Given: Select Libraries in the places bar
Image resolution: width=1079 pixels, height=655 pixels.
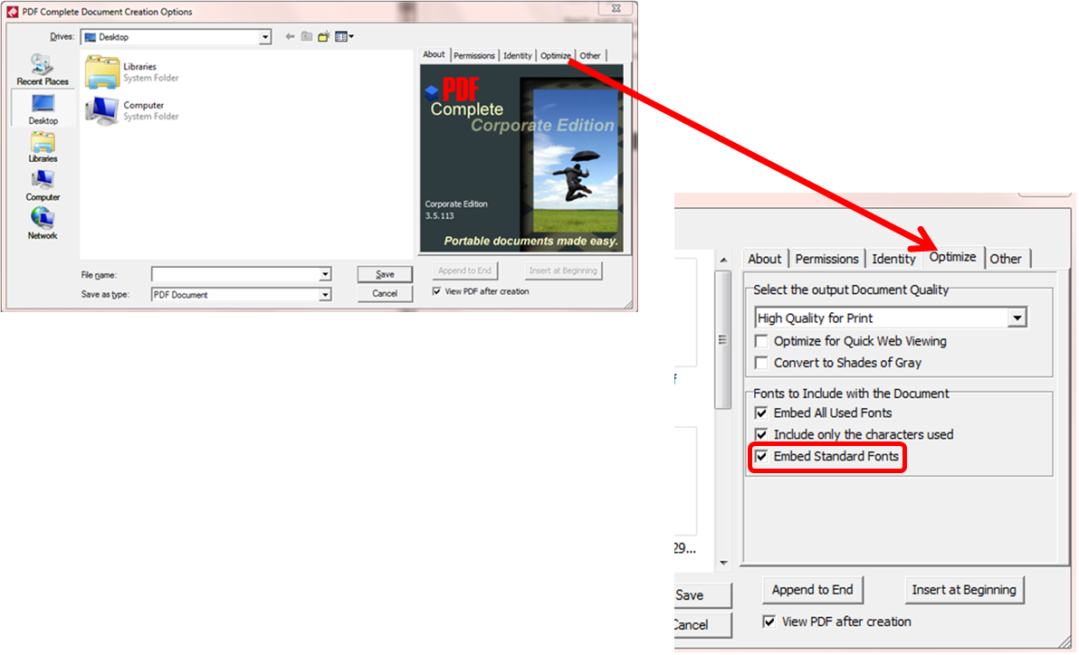Looking at the screenshot, I should point(43,147).
